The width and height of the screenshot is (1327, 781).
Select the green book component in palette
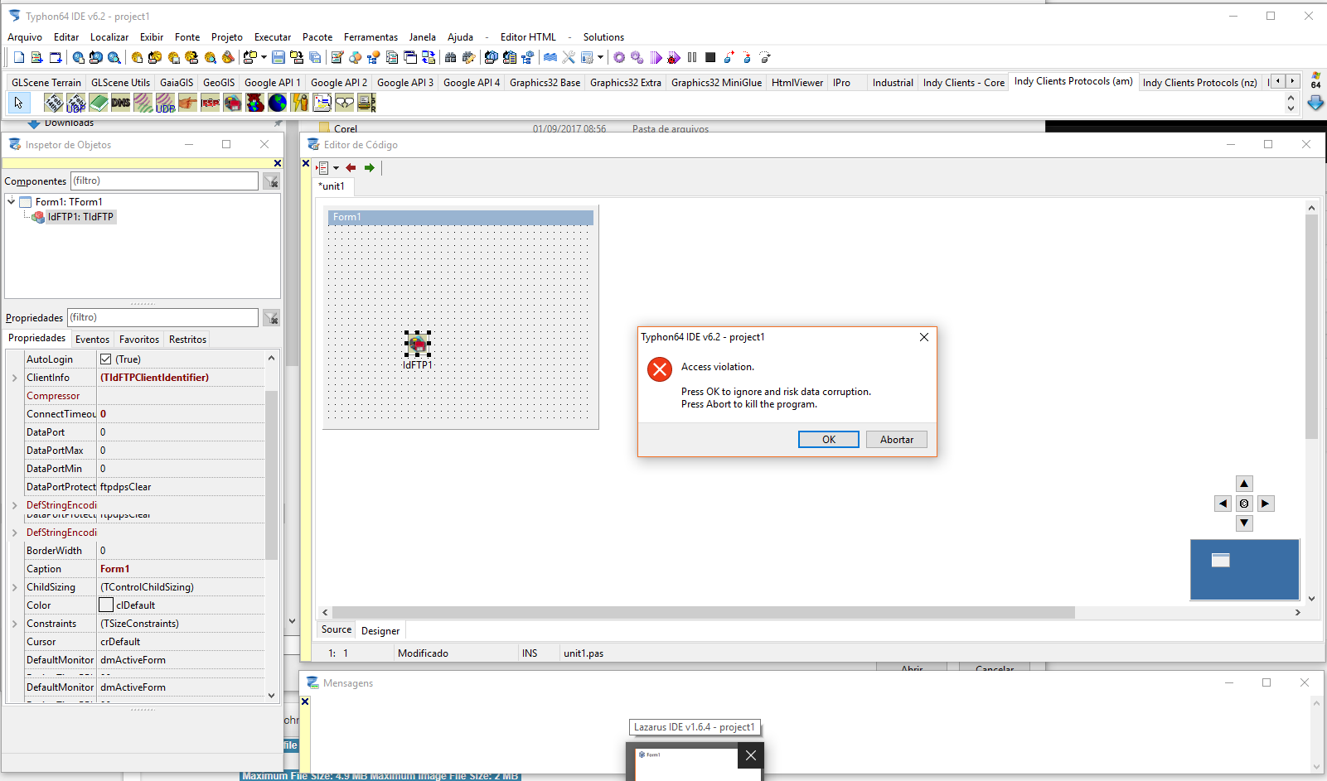click(99, 103)
